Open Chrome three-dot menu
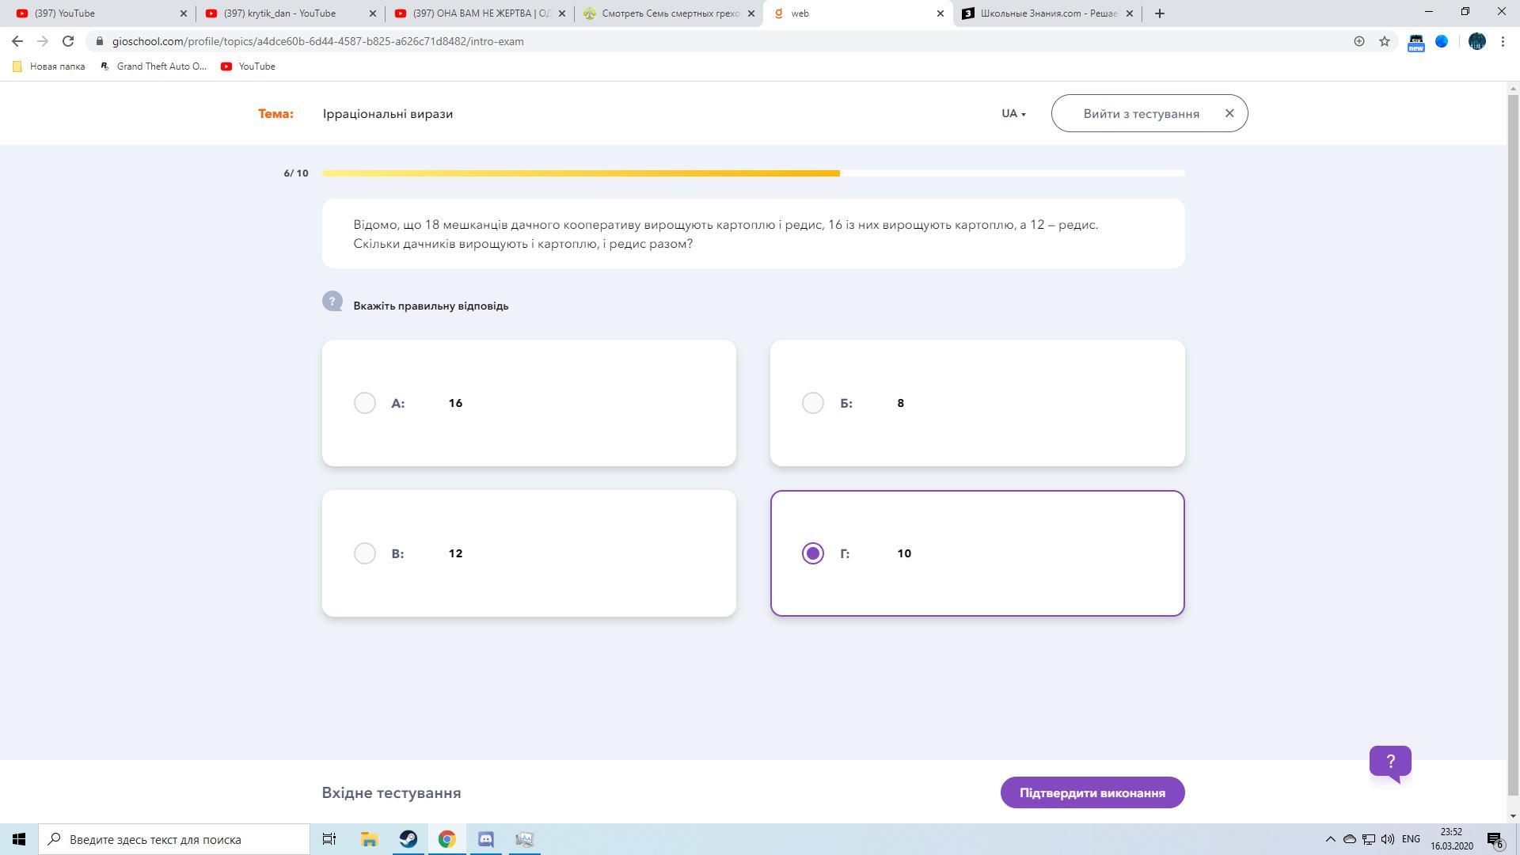This screenshot has width=1520, height=855. pyautogui.click(x=1503, y=41)
